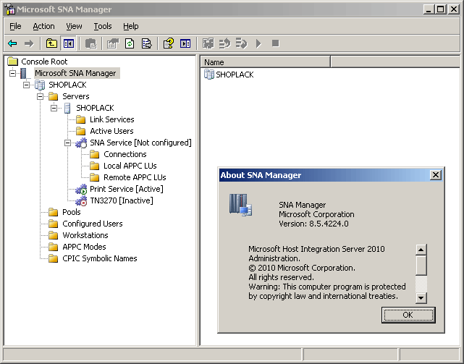Select SNA Service [Not configured] label
Screen dimensions: 464x364
tap(140, 143)
